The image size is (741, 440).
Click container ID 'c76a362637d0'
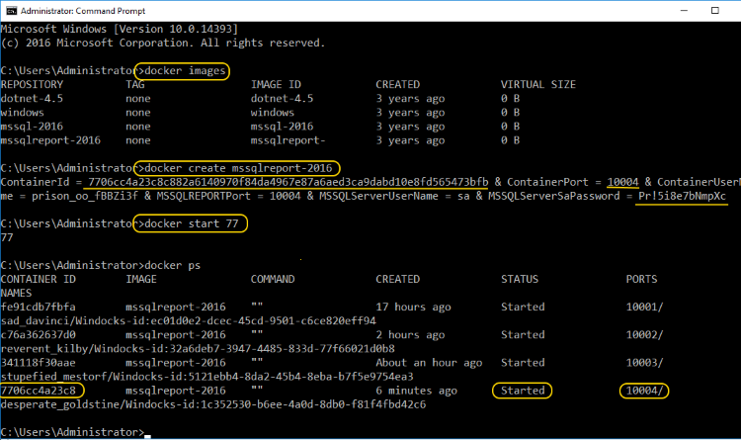tap(39, 335)
